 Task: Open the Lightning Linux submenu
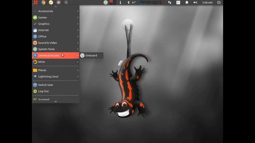pos(56,77)
